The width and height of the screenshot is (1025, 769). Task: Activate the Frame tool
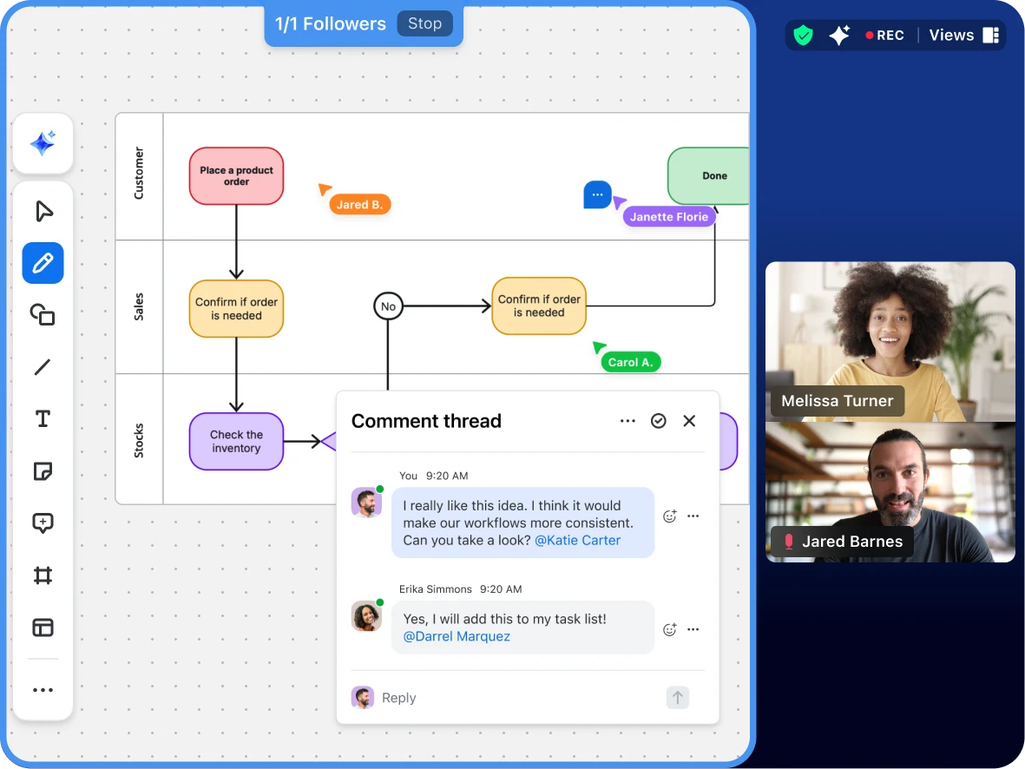43,575
